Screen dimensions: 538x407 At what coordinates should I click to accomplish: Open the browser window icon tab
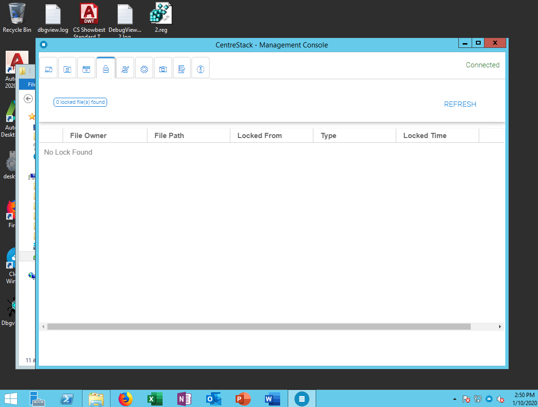(x=86, y=68)
